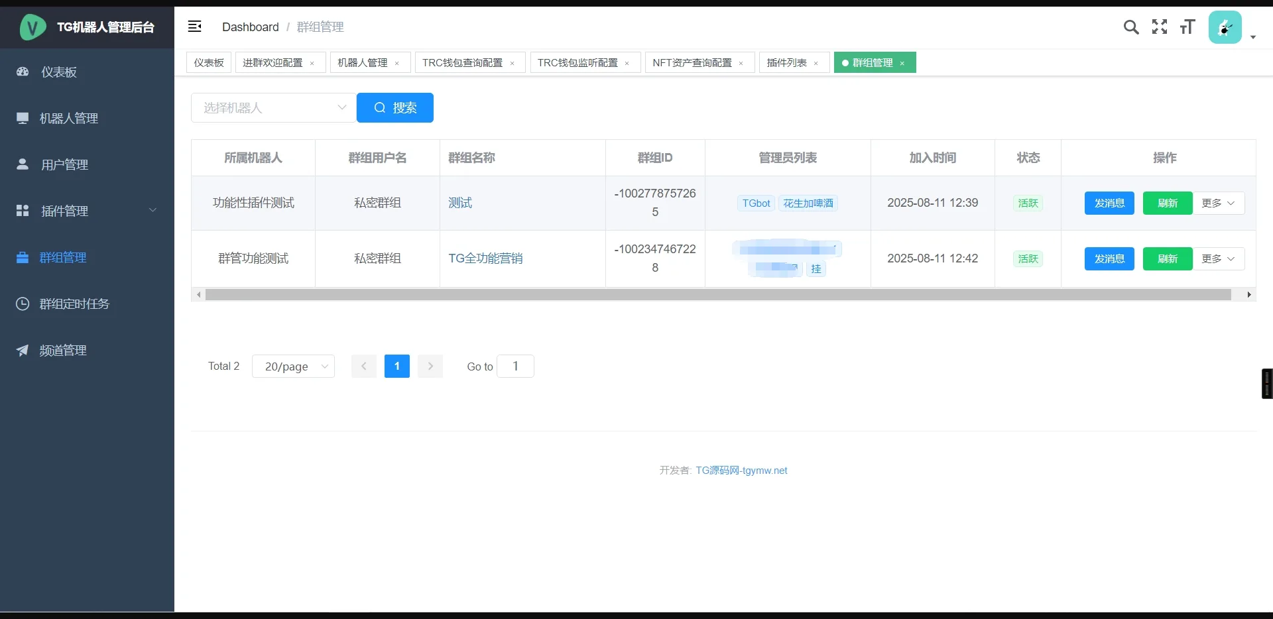Viewport: 1273px width, 619px height.
Task: Switch to the 机器人管理 tab
Action: click(363, 63)
